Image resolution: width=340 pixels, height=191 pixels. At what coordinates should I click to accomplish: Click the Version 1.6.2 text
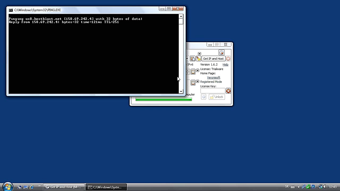click(x=209, y=64)
